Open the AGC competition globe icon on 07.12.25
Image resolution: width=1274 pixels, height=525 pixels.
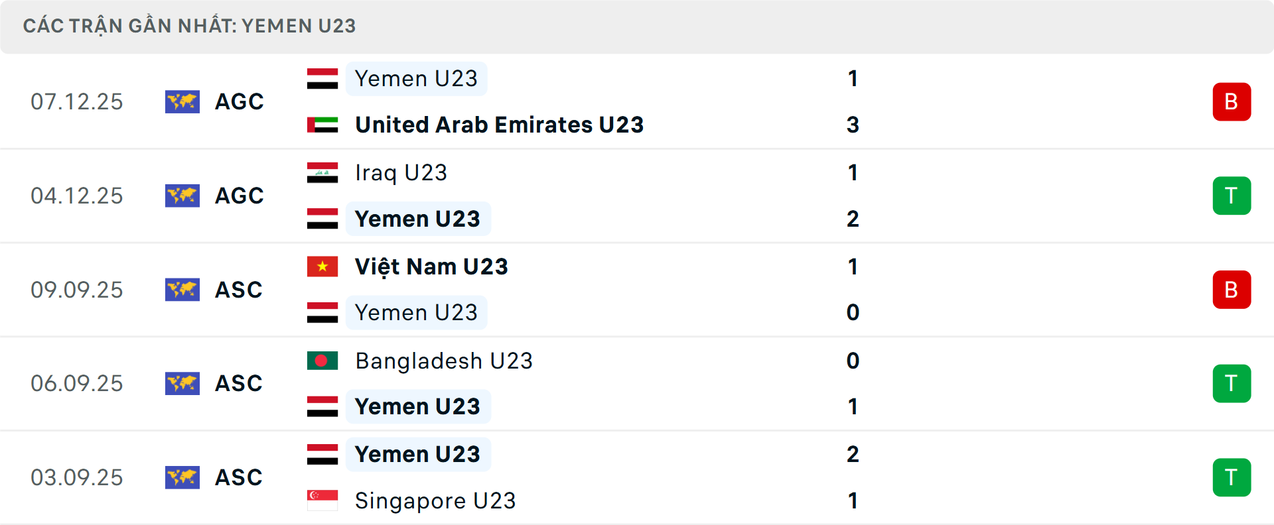pyautogui.click(x=182, y=101)
